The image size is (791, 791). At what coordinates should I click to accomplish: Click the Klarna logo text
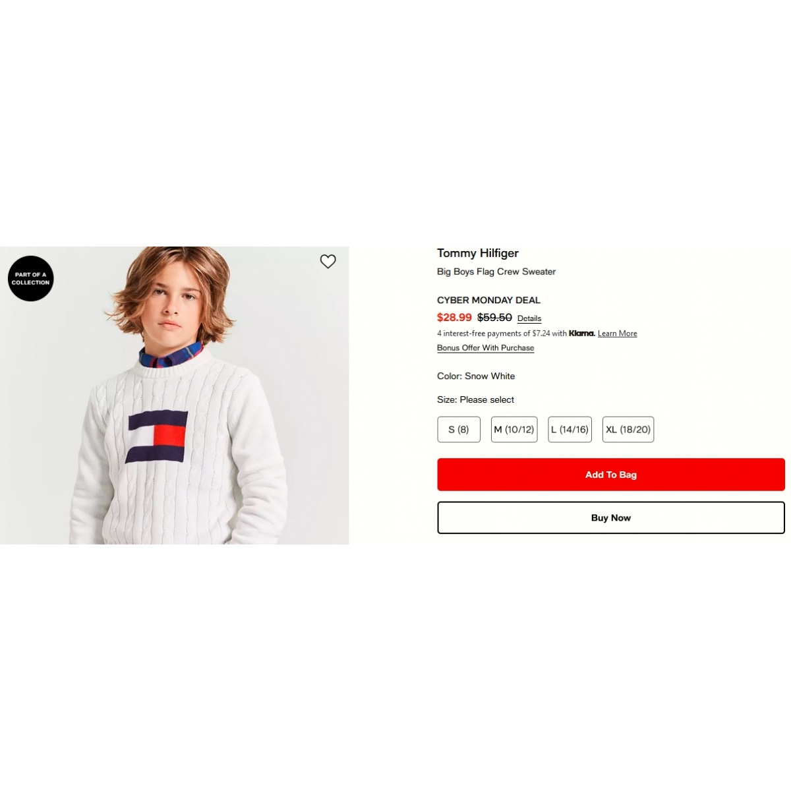582,334
